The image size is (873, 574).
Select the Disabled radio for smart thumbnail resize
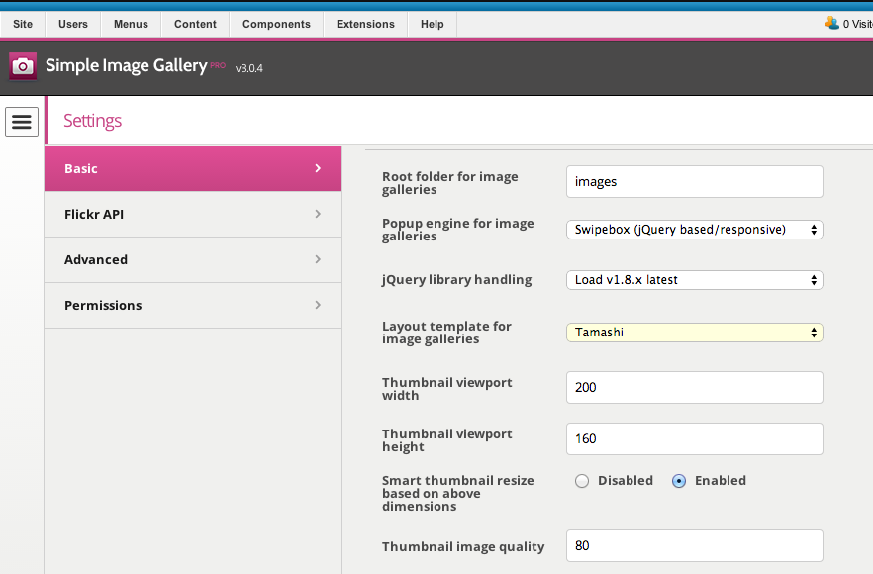(582, 481)
